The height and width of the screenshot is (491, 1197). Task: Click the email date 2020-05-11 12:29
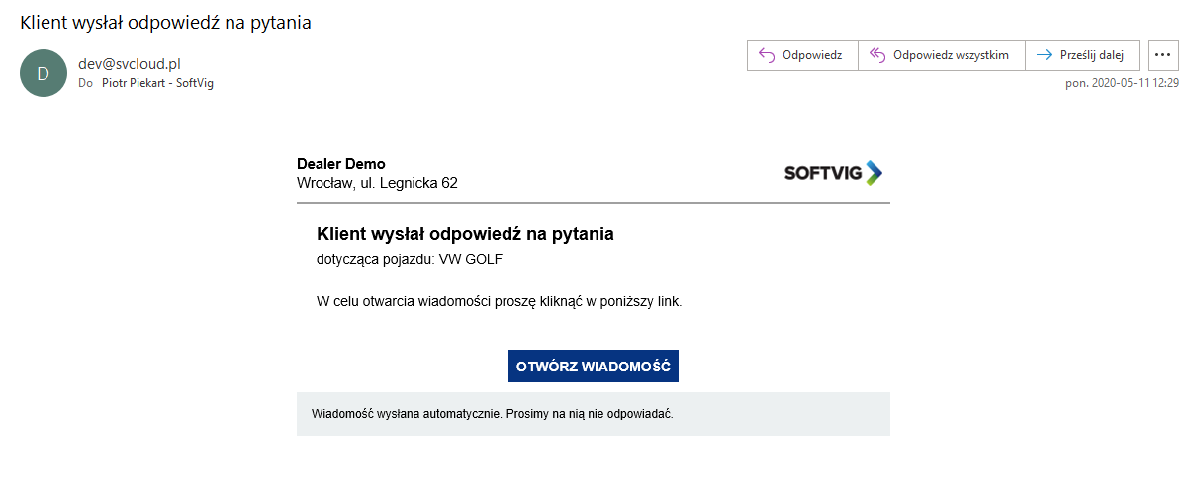click(1135, 84)
